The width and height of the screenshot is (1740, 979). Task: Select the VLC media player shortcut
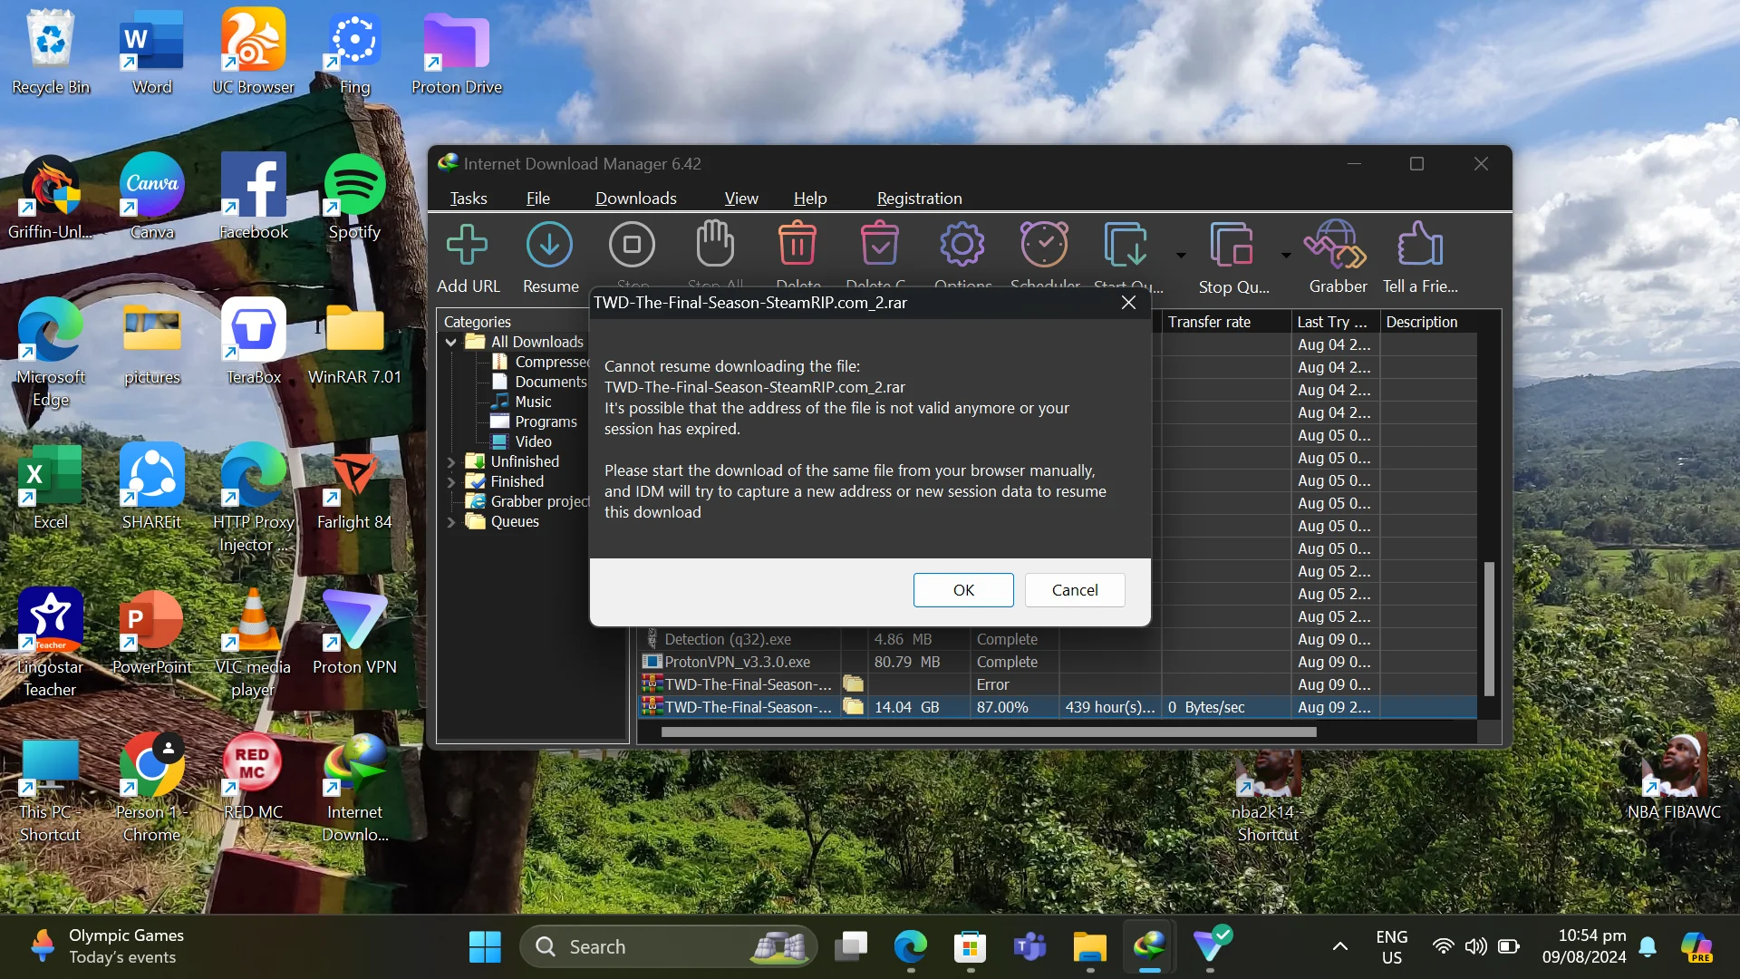tap(253, 644)
